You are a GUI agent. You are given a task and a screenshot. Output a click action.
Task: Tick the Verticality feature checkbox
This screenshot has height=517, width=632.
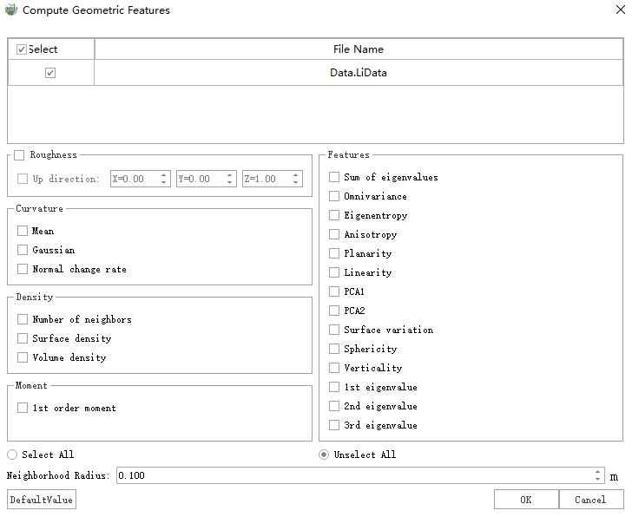click(x=334, y=369)
